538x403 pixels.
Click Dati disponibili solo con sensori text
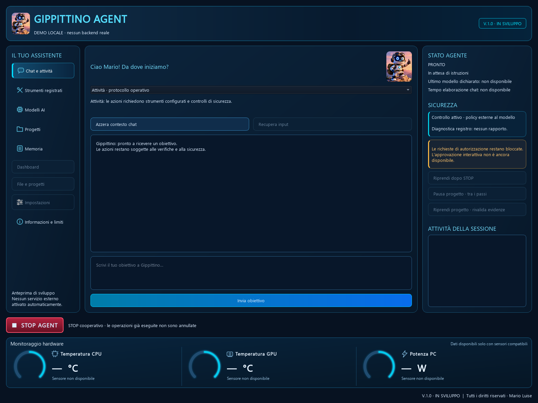tap(489, 344)
